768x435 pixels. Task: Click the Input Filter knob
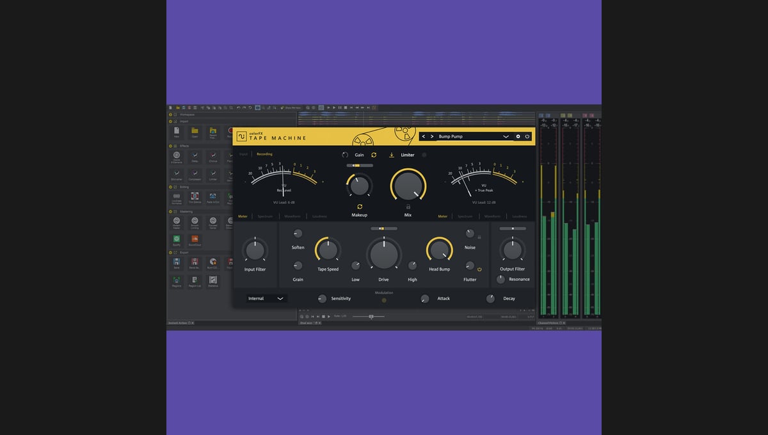(255, 250)
